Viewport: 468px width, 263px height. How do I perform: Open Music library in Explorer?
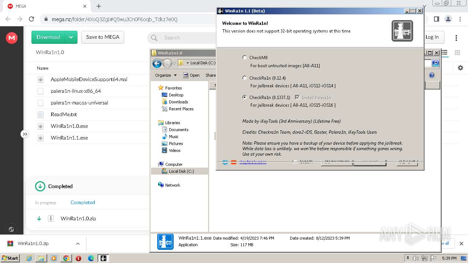170,137
